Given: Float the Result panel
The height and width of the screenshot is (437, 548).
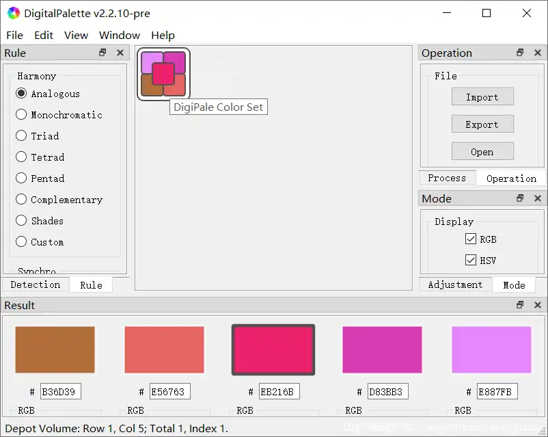Looking at the screenshot, I should click(x=520, y=305).
